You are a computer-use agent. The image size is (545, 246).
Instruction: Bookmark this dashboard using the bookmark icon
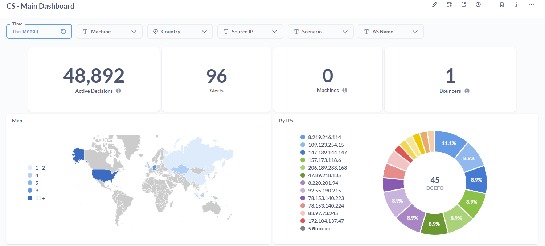(x=502, y=4)
